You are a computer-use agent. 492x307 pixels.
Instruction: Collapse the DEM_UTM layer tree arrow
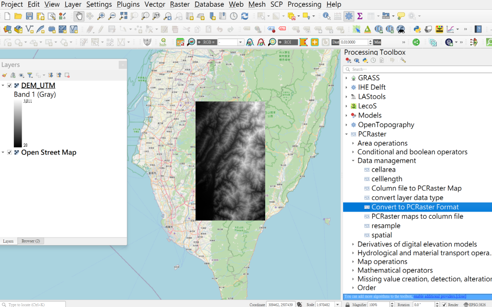click(x=3, y=85)
